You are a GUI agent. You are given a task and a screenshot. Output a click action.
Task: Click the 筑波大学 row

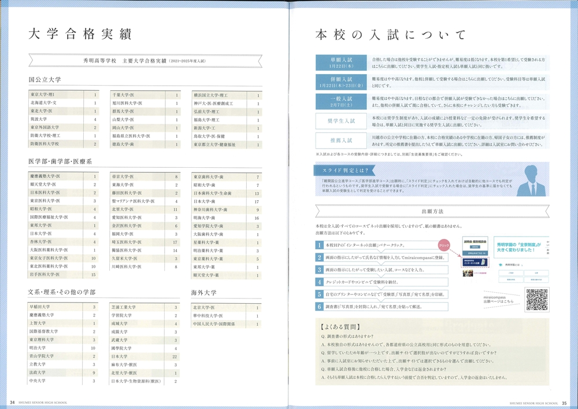(64, 119)
